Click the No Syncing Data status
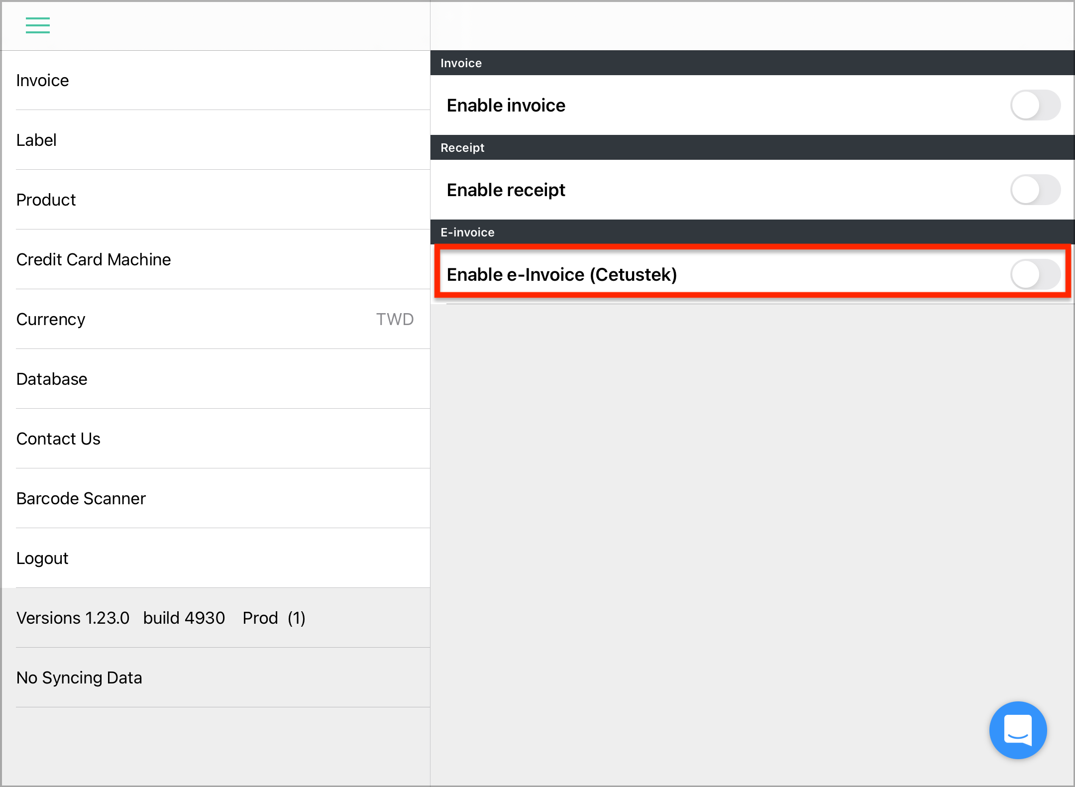The width and height of the screenshot is (1075, 787). point(79,677)
